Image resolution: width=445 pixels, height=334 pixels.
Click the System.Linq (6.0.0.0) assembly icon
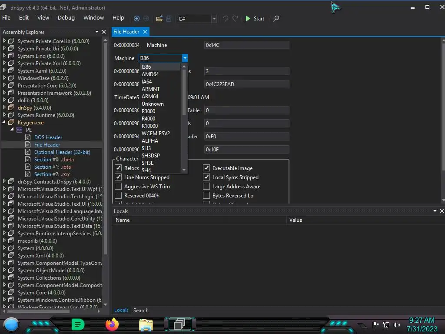point(11,56)
